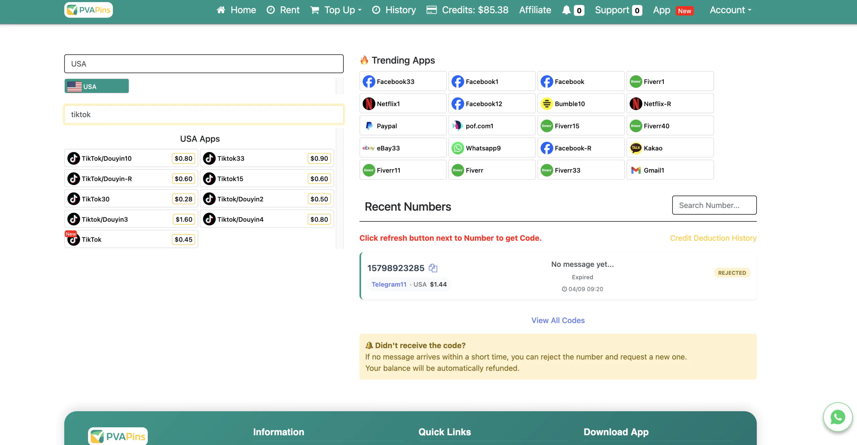The image size is (857, 445).
Task: Open the Telegram11 service link
Action: [x=389, y=284]
